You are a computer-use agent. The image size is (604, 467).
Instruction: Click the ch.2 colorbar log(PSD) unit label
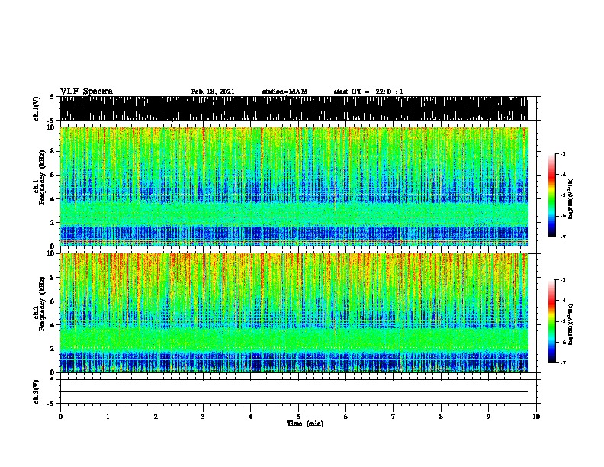(571, 324)
